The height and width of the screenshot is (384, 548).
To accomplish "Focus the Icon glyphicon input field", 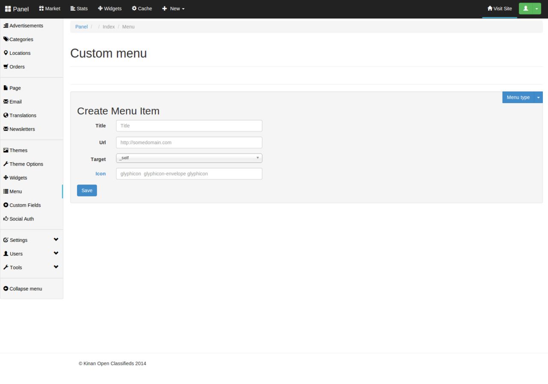I will tap(189, 174).
